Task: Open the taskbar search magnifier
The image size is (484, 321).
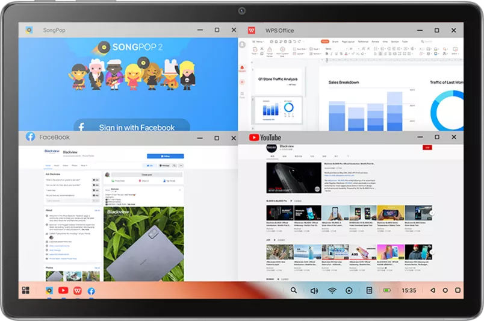Action: [294, 290]
